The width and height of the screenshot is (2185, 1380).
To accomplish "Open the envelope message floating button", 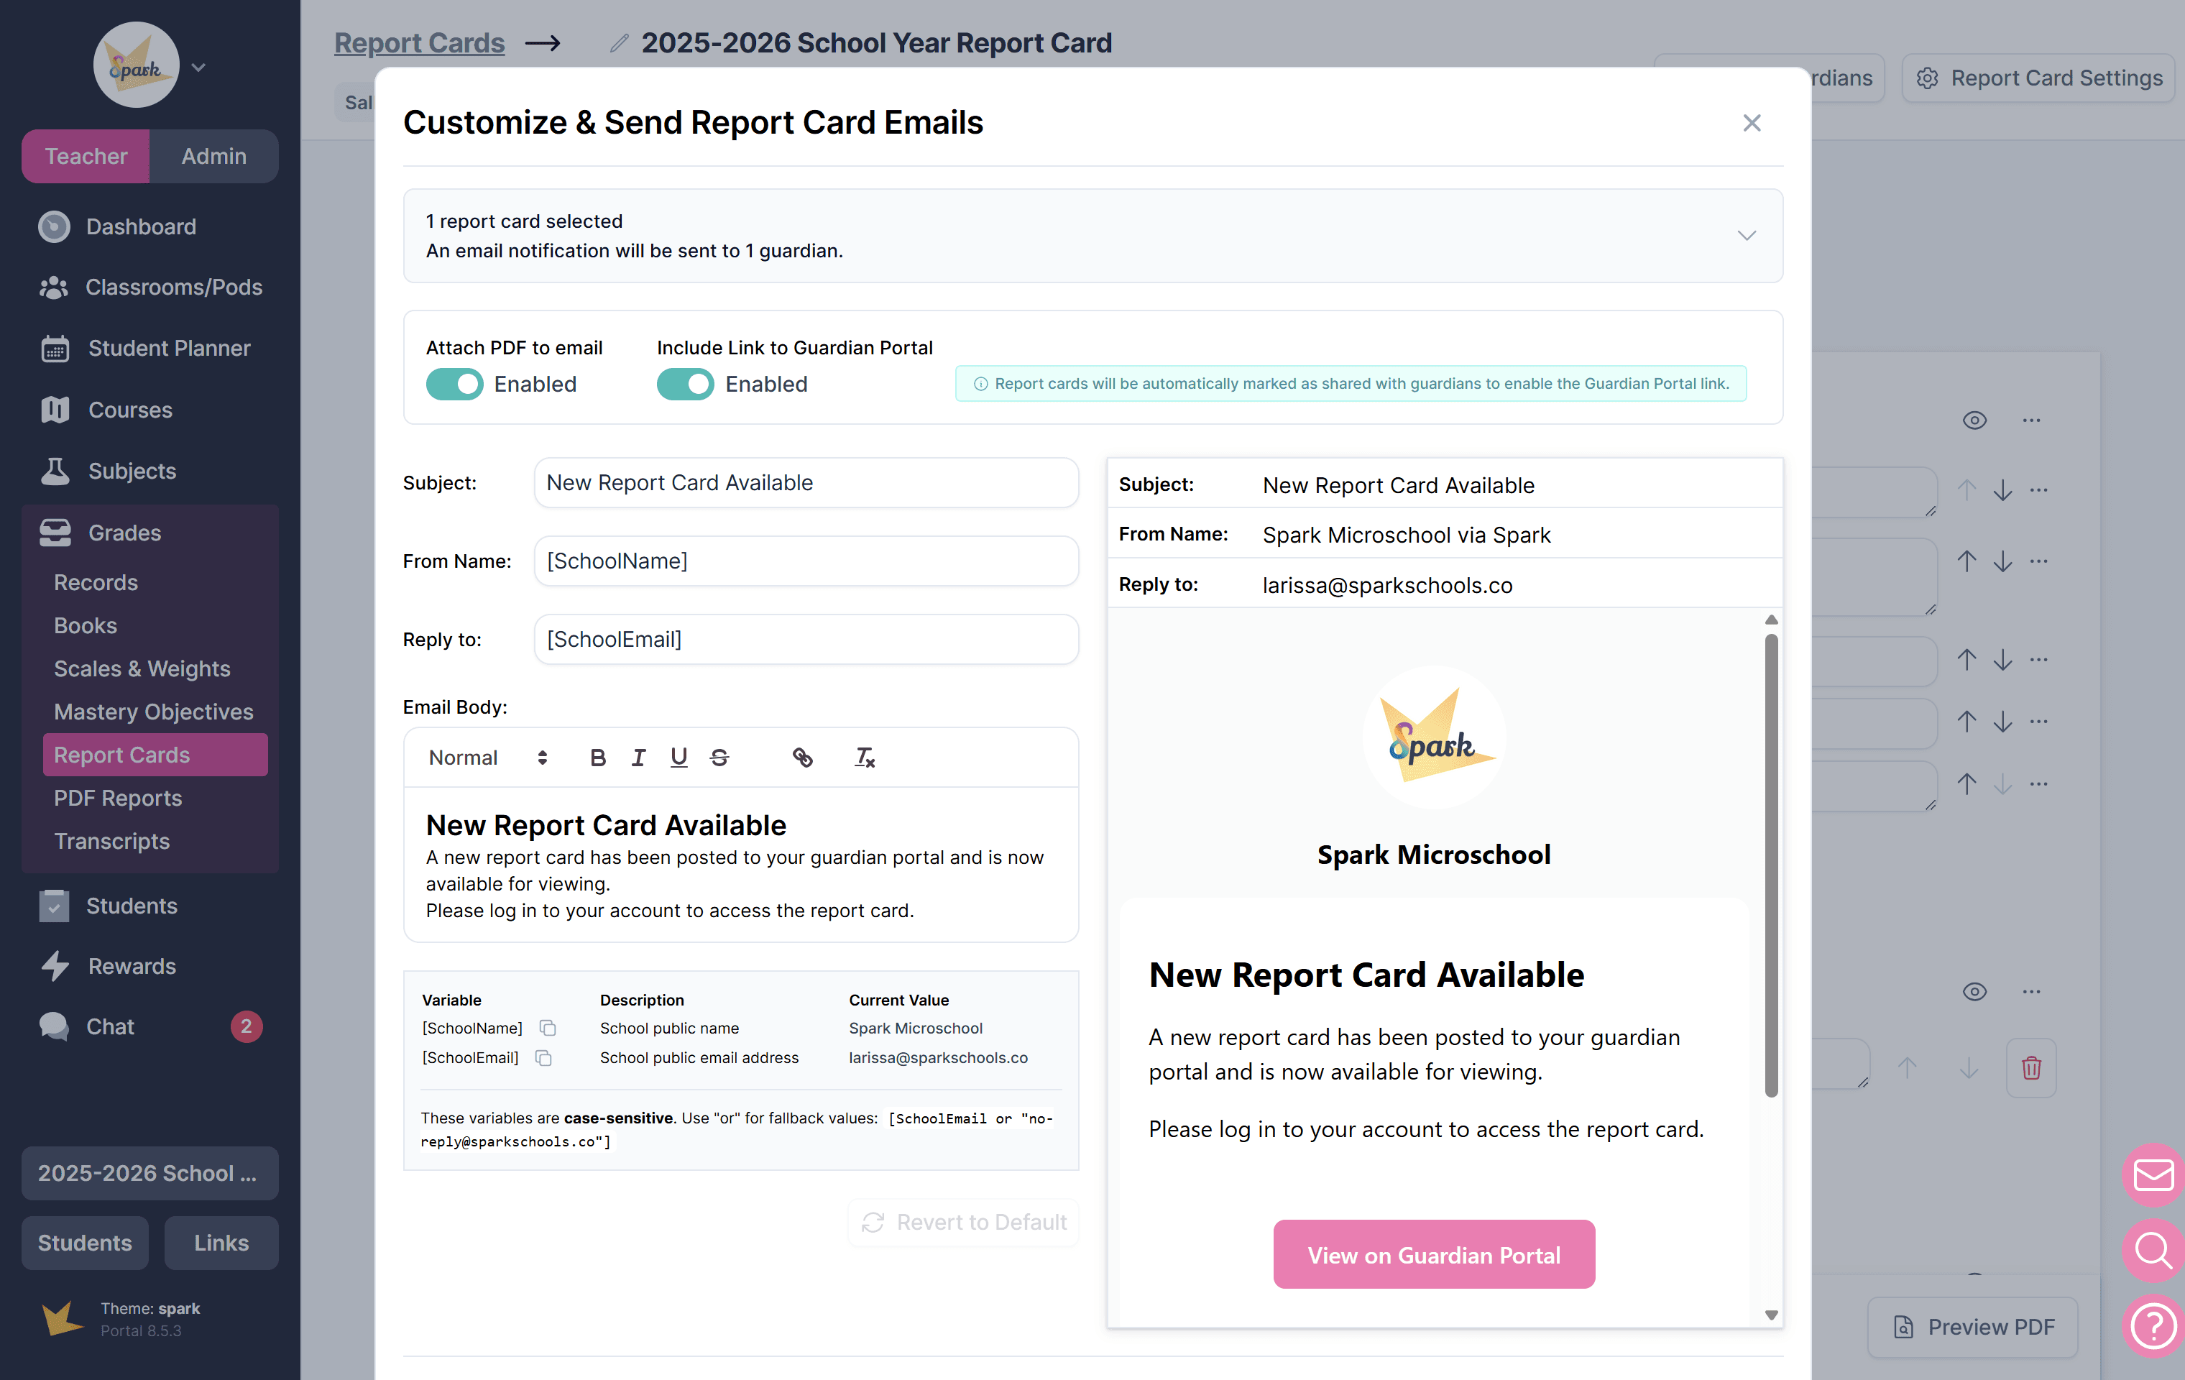I will (x=2153, y=1176).
